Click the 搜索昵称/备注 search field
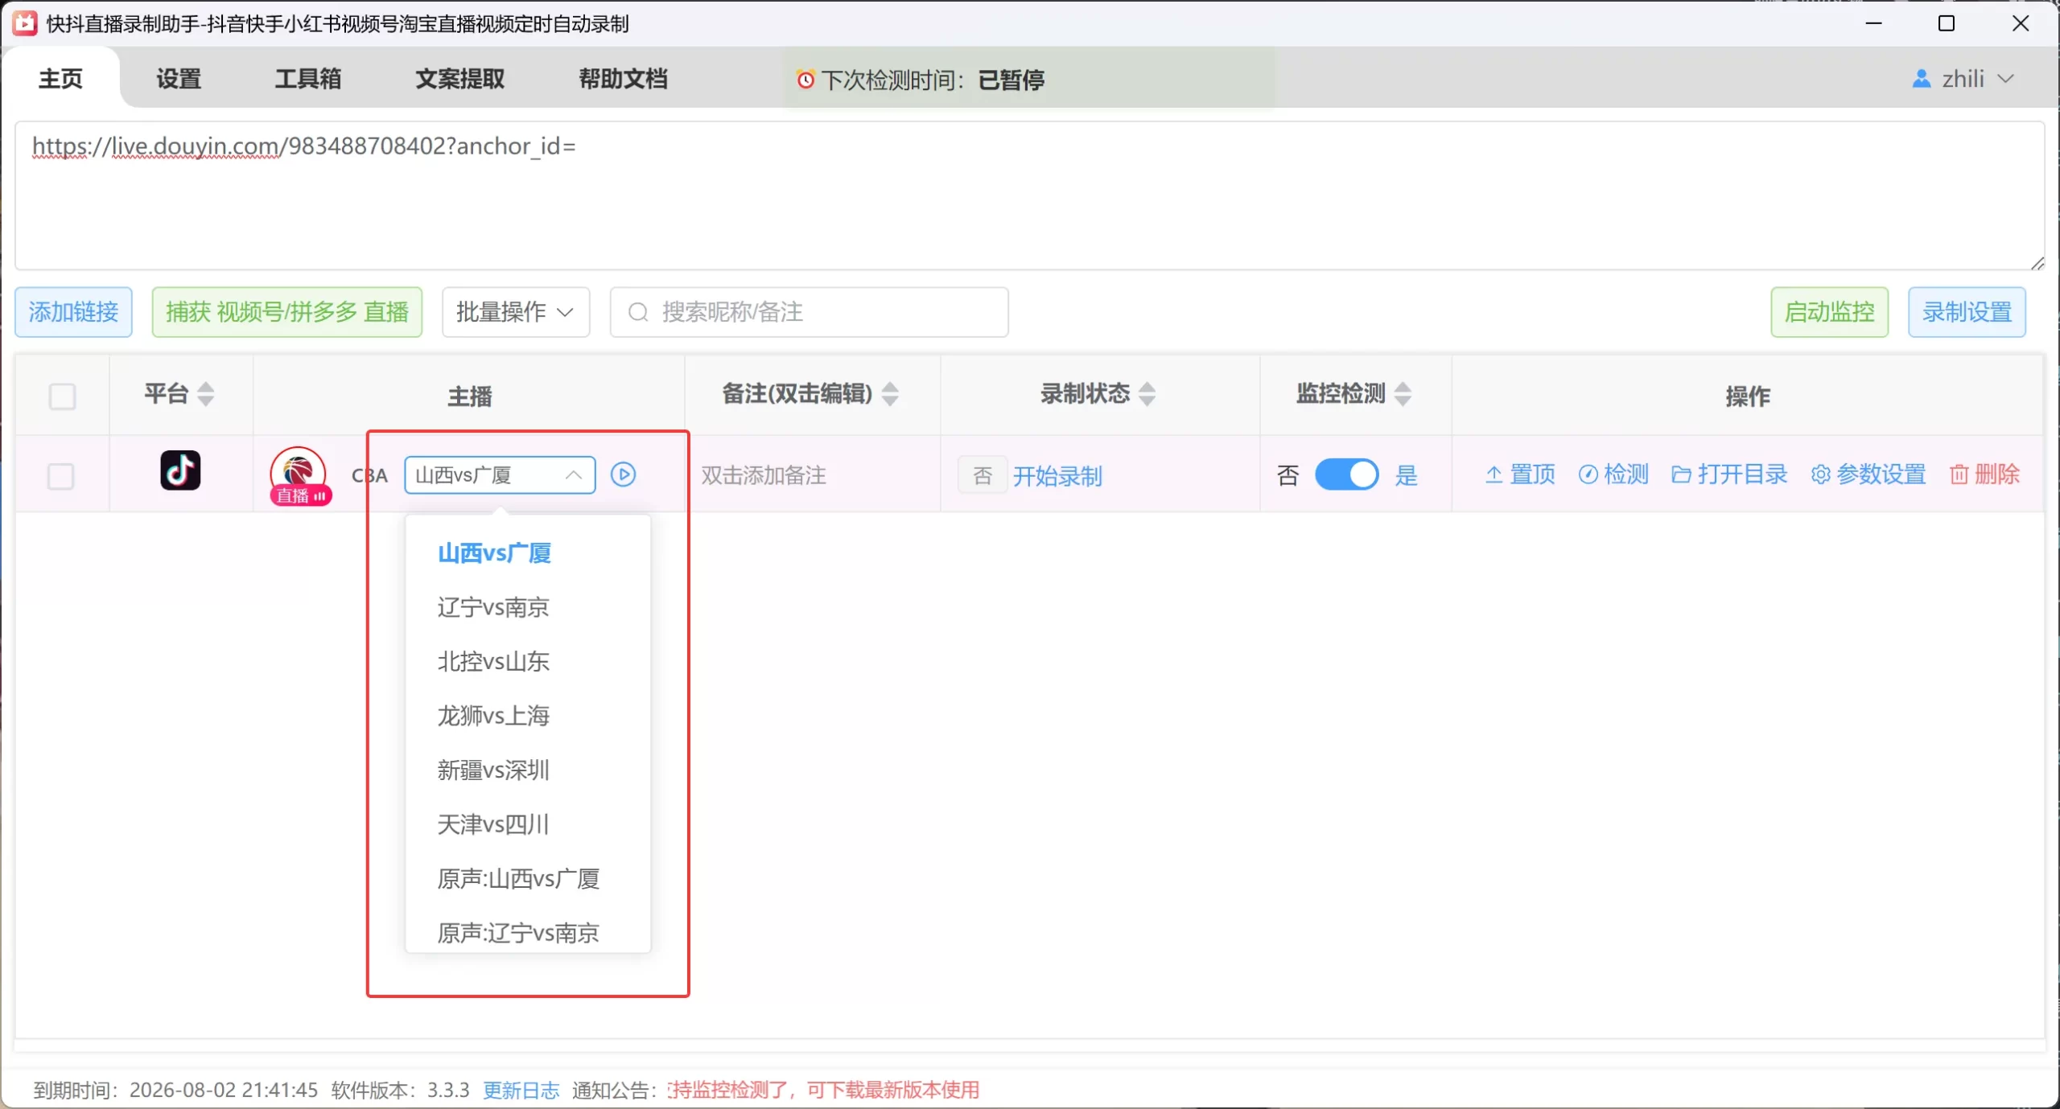 click(x=809, y=312)
